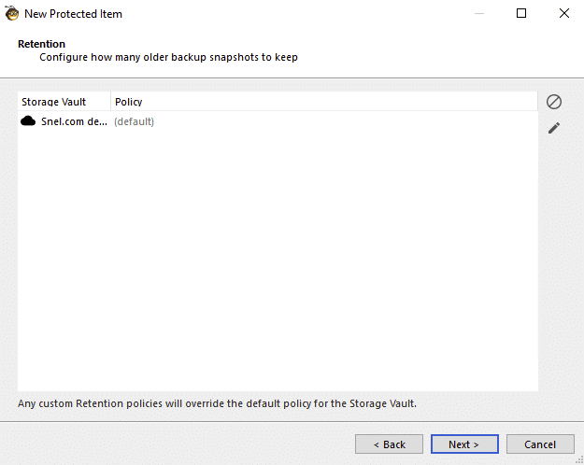Click the pencil edit policy icon

[x=554, y=128]
